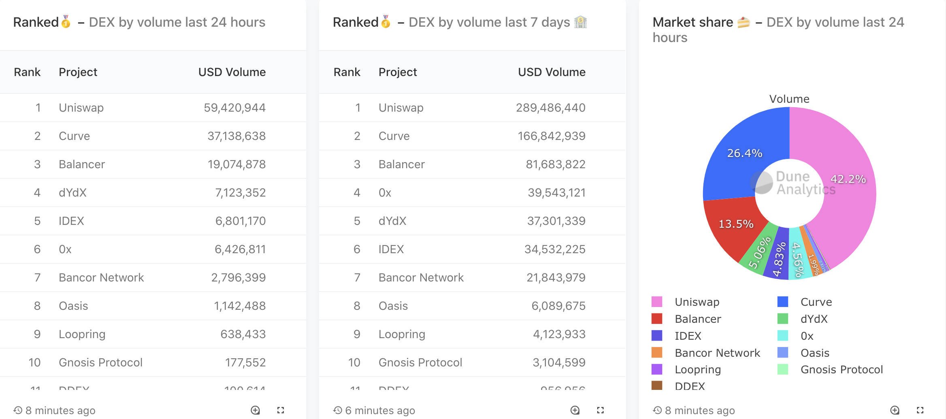Viewport: 946px width, 419px height.
Task: Select Balancer volume 19,074,878 cell
Action: [x=236, y=164]
